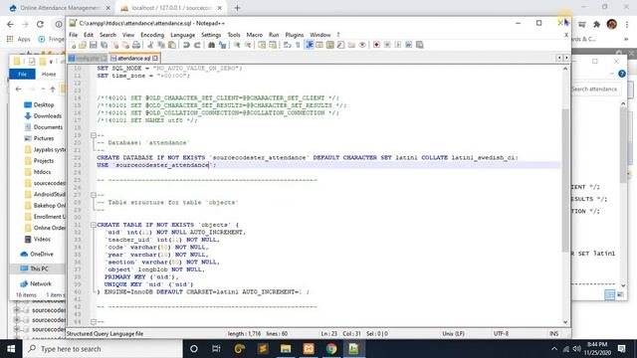The height and width of the screenshot is (358, 637).
Task: Open the Replace dialog from the toolbar
Action: tap(222, 45)
